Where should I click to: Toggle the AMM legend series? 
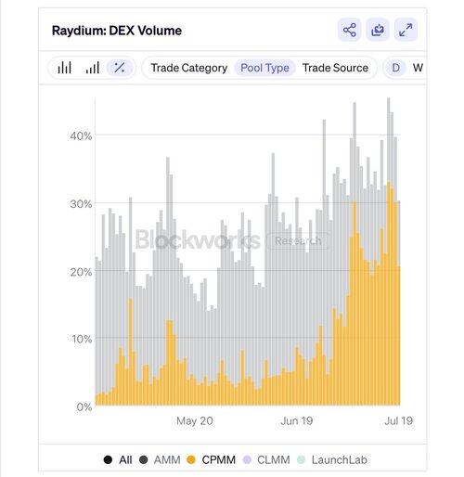click(x=160, y=459)
